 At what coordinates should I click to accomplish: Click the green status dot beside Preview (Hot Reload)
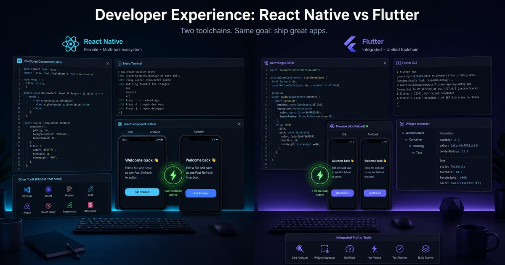pos(367,126)
